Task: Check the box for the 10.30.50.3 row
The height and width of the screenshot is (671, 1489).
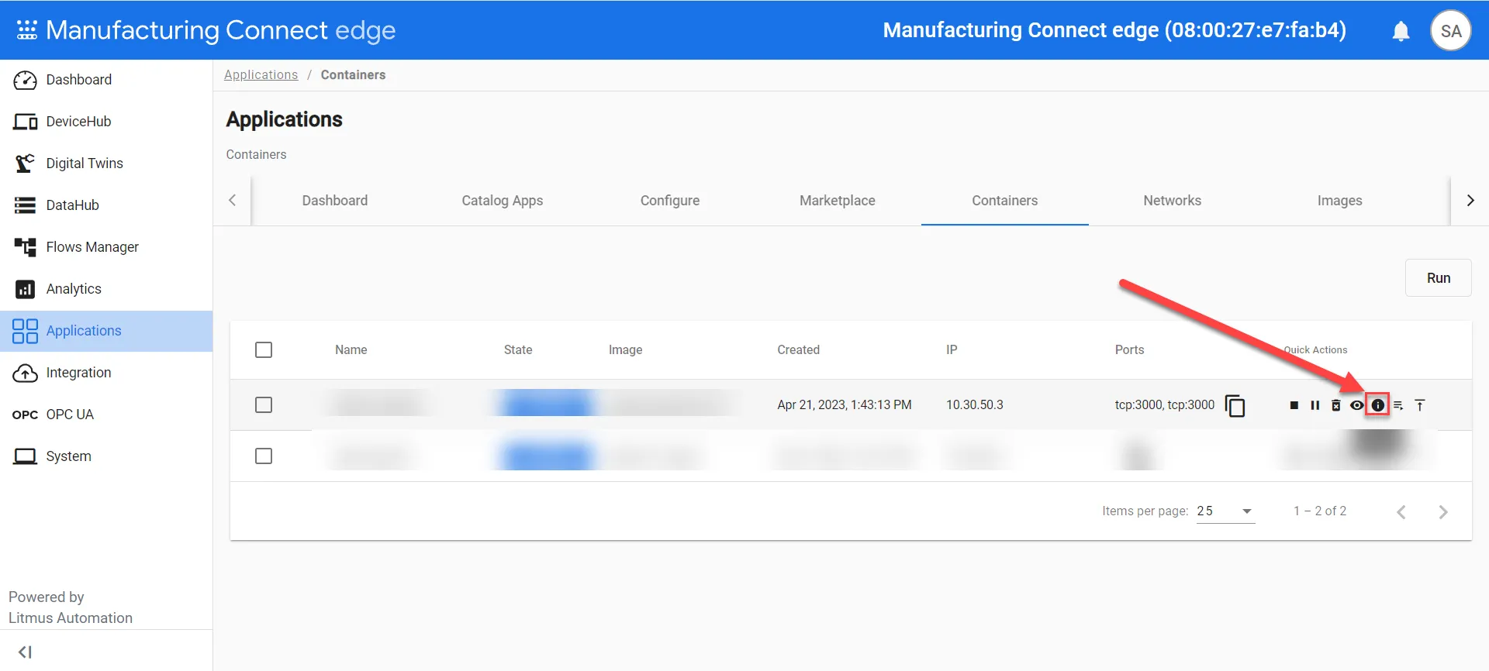Action: (264, 405)
